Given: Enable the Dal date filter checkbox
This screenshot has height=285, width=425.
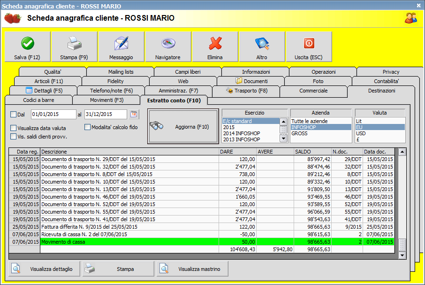Looking at the screenshot, I should (x=13, y=115).
